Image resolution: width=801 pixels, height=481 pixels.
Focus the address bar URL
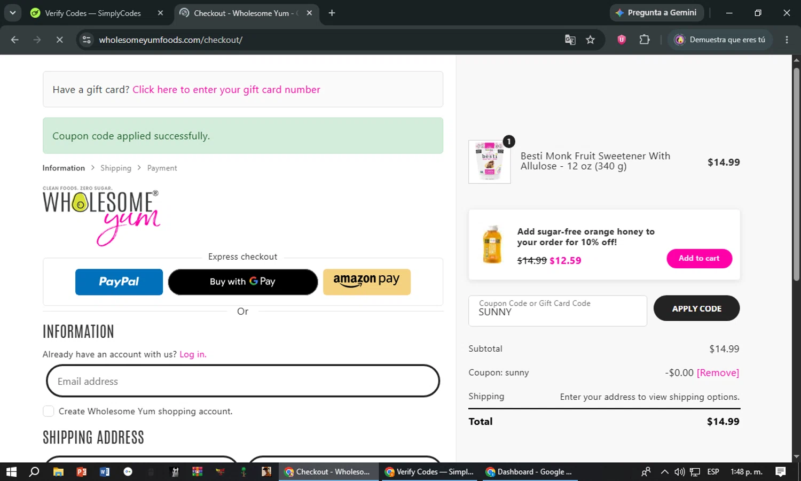click(171, 40)
